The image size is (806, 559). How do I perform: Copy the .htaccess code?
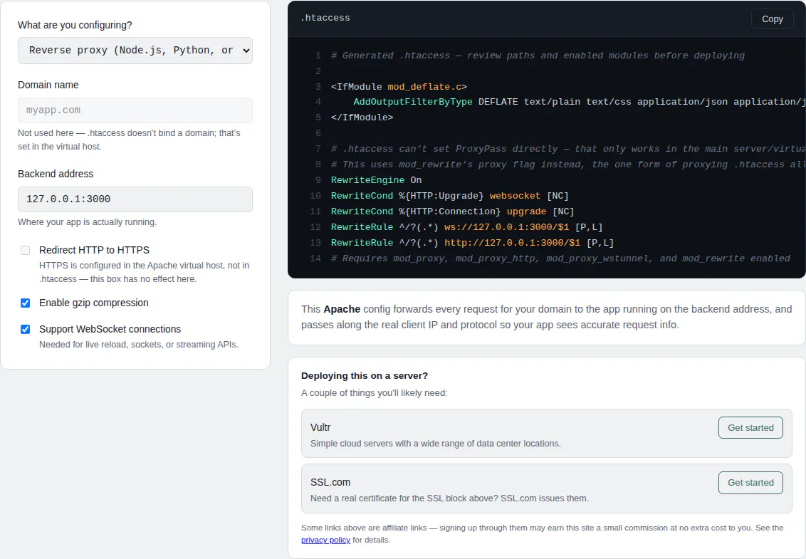point(772,19)
